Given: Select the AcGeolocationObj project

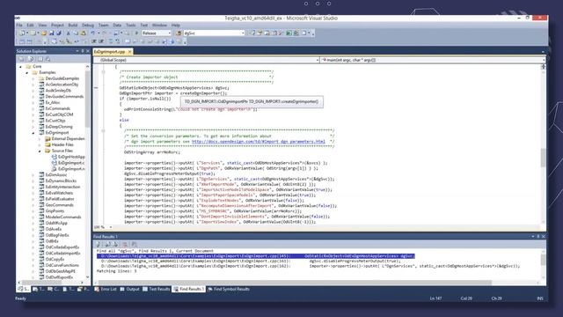Looking at the screenshot, I should click(62, 85).
